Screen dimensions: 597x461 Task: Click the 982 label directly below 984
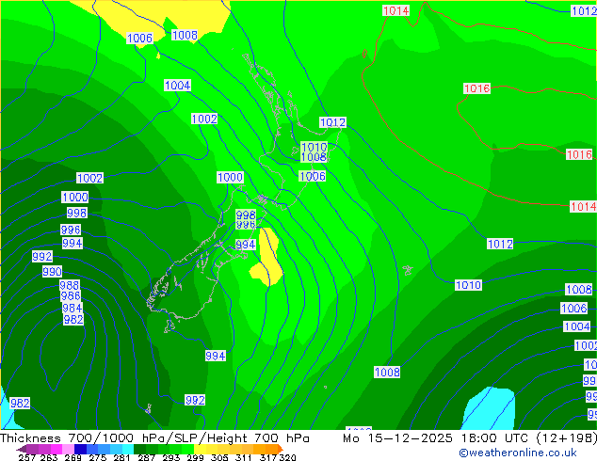point(73,320)
